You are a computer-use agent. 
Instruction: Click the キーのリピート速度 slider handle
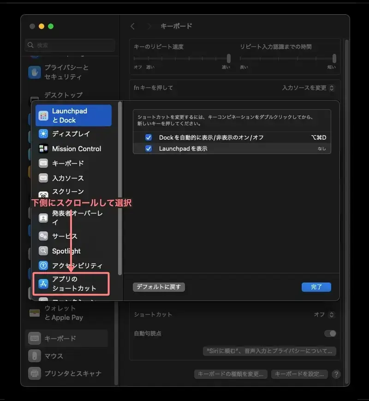coord(229,59)
